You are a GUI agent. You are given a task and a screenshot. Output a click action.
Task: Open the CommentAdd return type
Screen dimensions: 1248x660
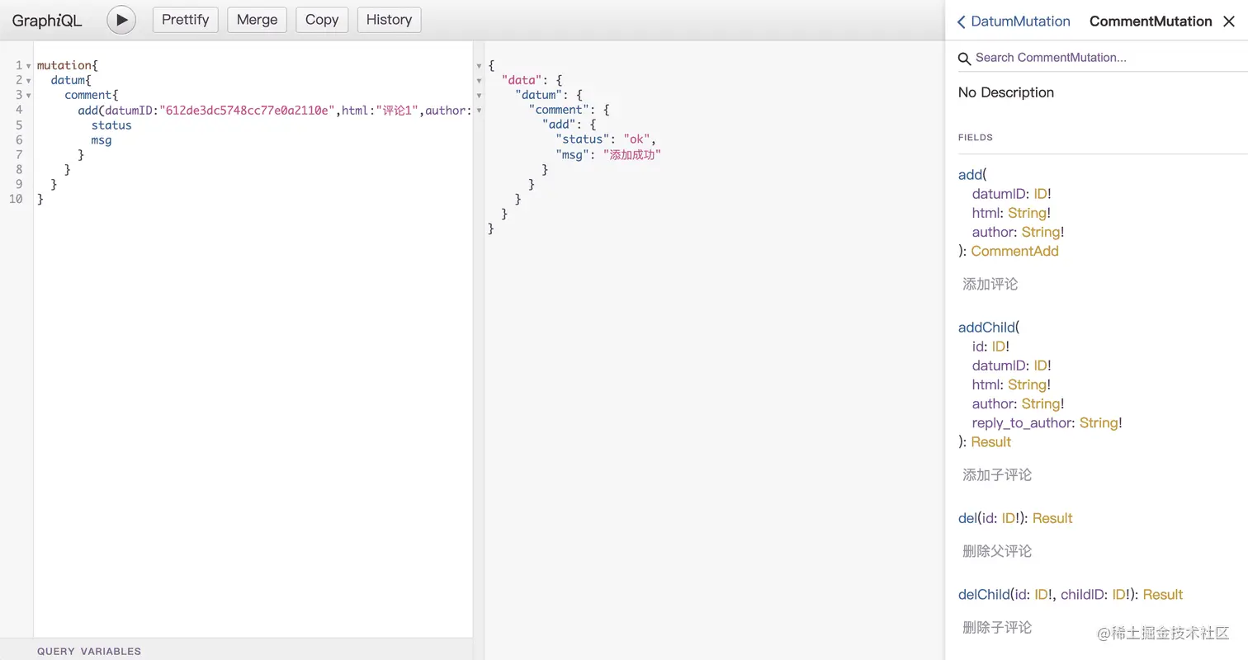click(1014, 251)
